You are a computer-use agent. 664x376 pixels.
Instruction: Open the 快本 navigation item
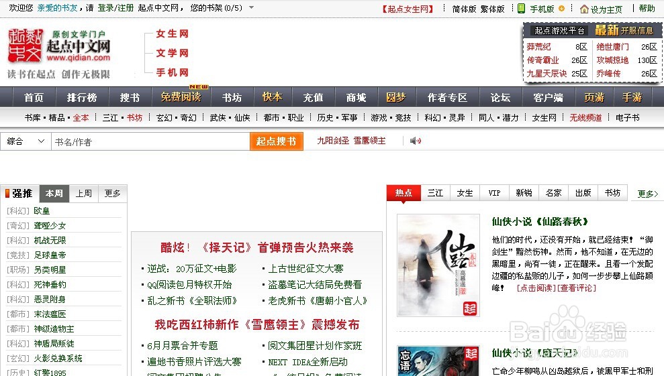coord(273,97)
